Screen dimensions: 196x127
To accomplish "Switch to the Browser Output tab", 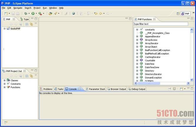I will point(117,89).
